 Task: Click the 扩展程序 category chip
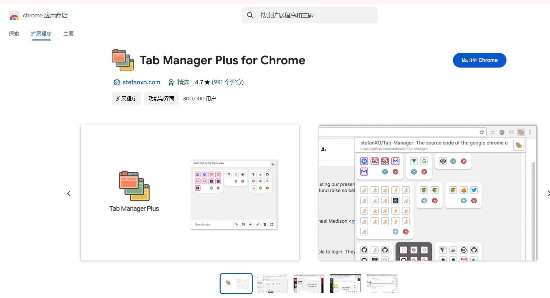click(126, 99)
